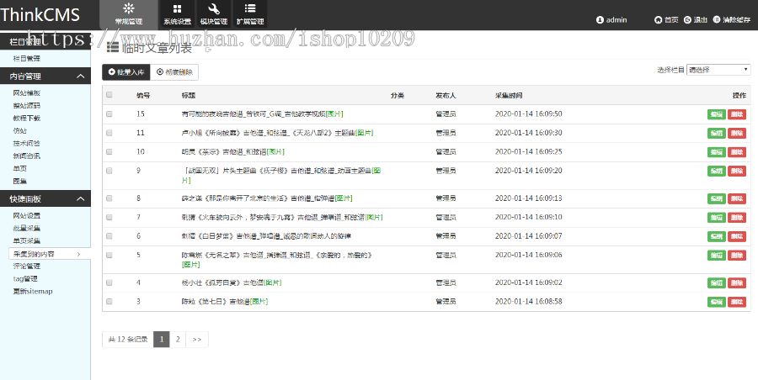Check the box for article 9

pos(109,171)
